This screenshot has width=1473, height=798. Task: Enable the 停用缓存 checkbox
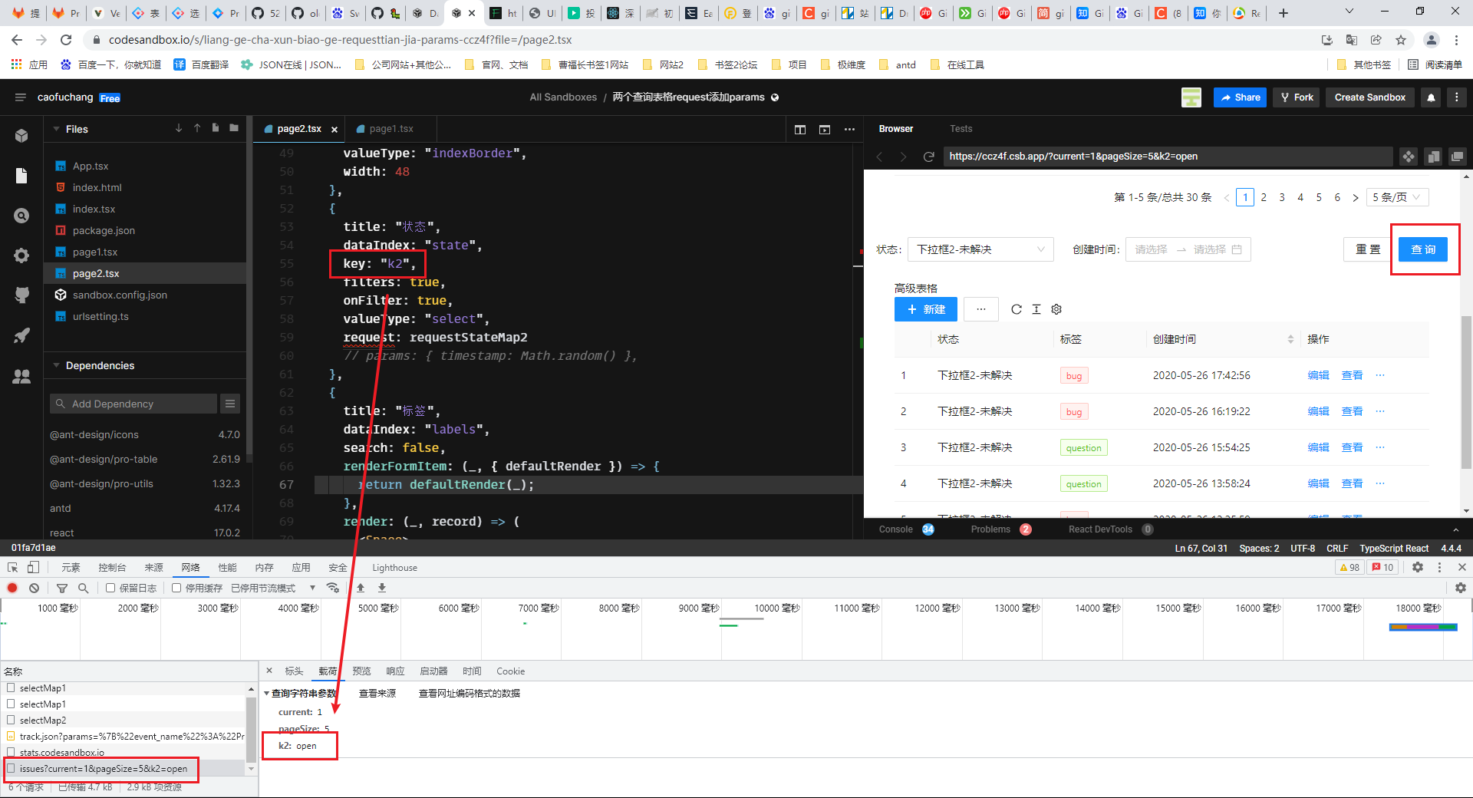[x=176, y=588]
